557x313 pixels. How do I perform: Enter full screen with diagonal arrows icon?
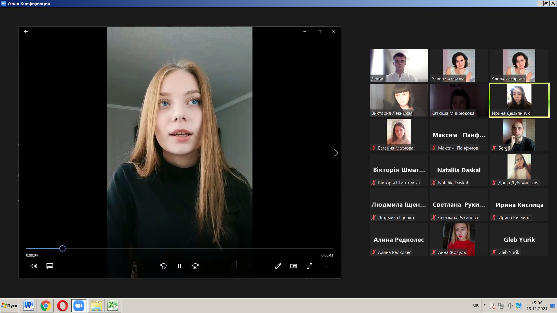click(x=310, y=266)
